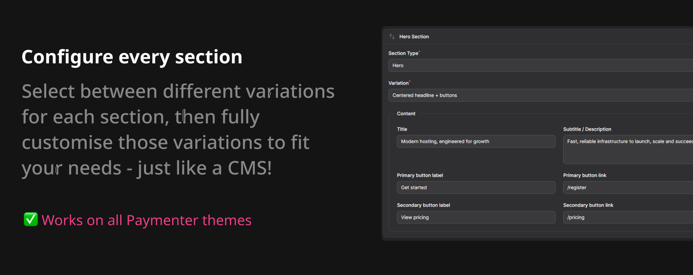Click the Configure every section heading
The height and width of the screenshot is (275, 693).
(132, 57)
